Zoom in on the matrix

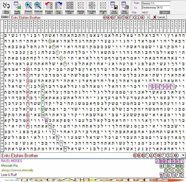pos(28,7)
